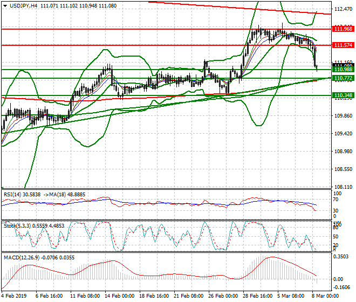Select the 8 Mar 00:00 time label
The image size is (356, 302).
point(325,296)
